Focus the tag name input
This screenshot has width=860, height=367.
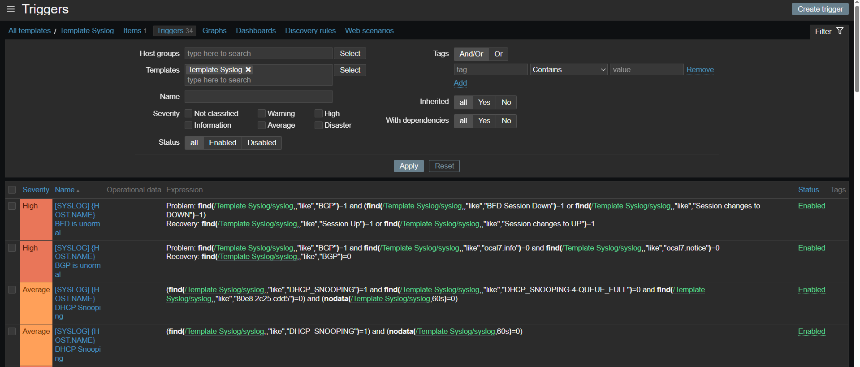(x=491, y=69)
